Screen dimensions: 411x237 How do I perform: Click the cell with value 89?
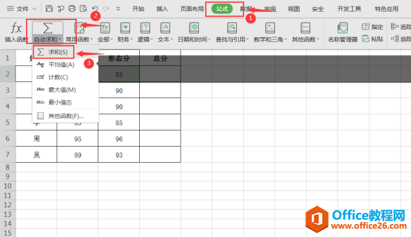78,155
